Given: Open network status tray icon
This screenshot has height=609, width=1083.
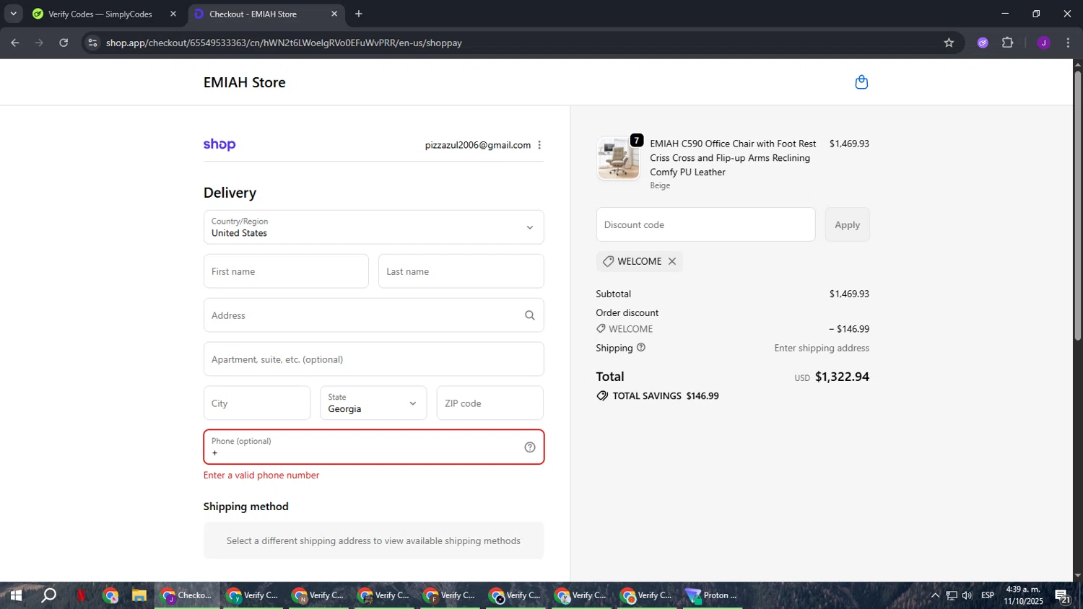Looking at the screenshot, I should pos(952,596).
